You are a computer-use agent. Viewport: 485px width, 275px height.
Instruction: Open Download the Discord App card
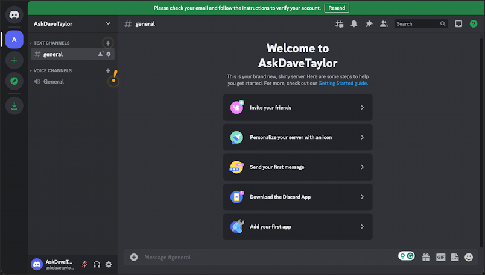(297, 197)
